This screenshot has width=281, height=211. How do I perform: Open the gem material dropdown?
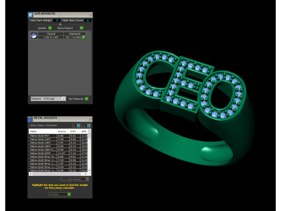coord(64,98)
